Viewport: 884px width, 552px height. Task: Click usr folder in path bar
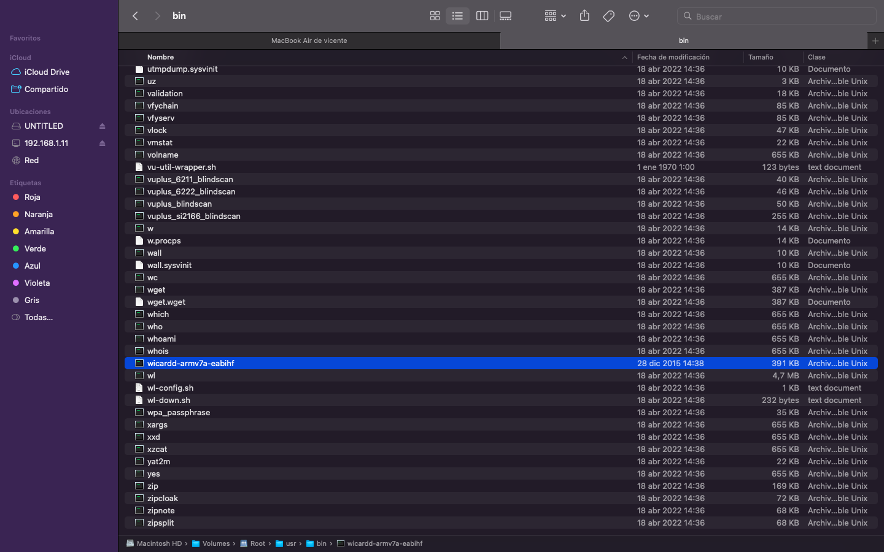tap(290, 543)
